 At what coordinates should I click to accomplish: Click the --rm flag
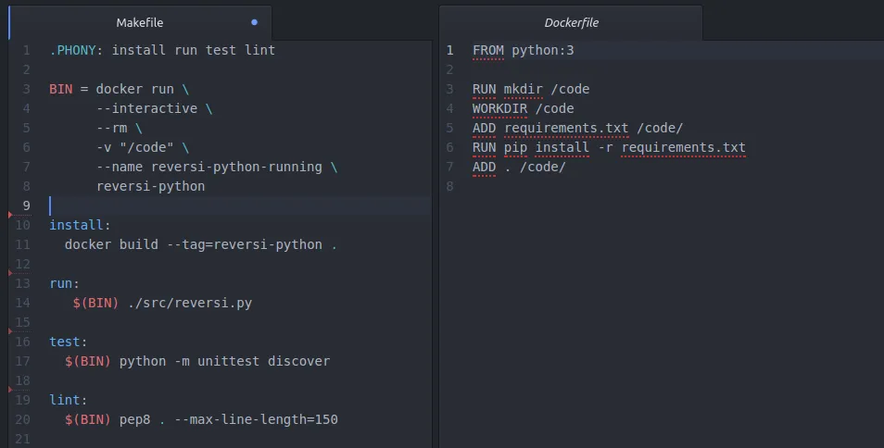tap(111, 128)
